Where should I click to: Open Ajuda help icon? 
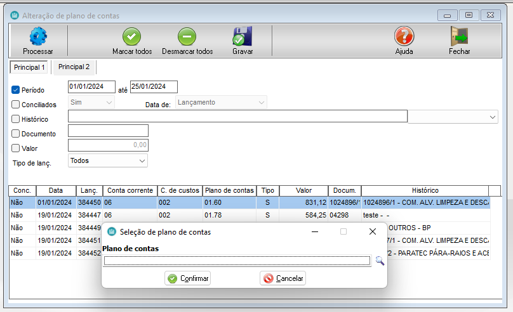pos(404,37)
